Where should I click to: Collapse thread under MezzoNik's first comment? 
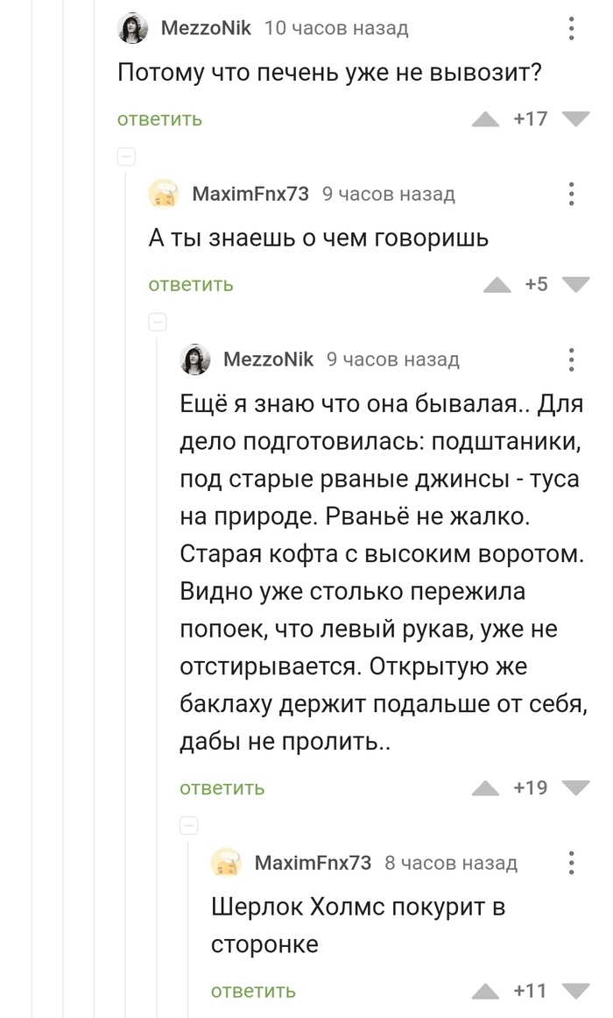click(126, 157)
